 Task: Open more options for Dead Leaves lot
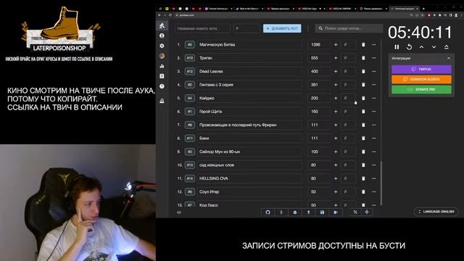coord(374,71)
